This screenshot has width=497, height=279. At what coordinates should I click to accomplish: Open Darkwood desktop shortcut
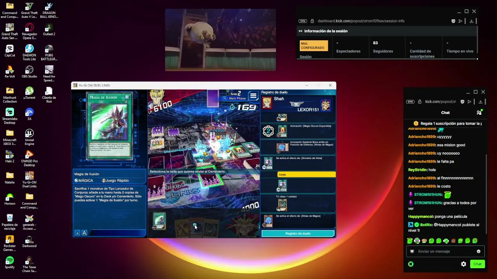[x=29, y=241]
